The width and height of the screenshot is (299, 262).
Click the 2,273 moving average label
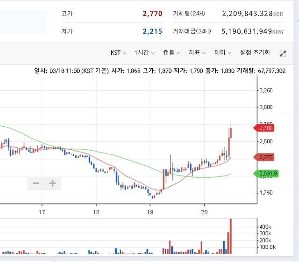264,157
